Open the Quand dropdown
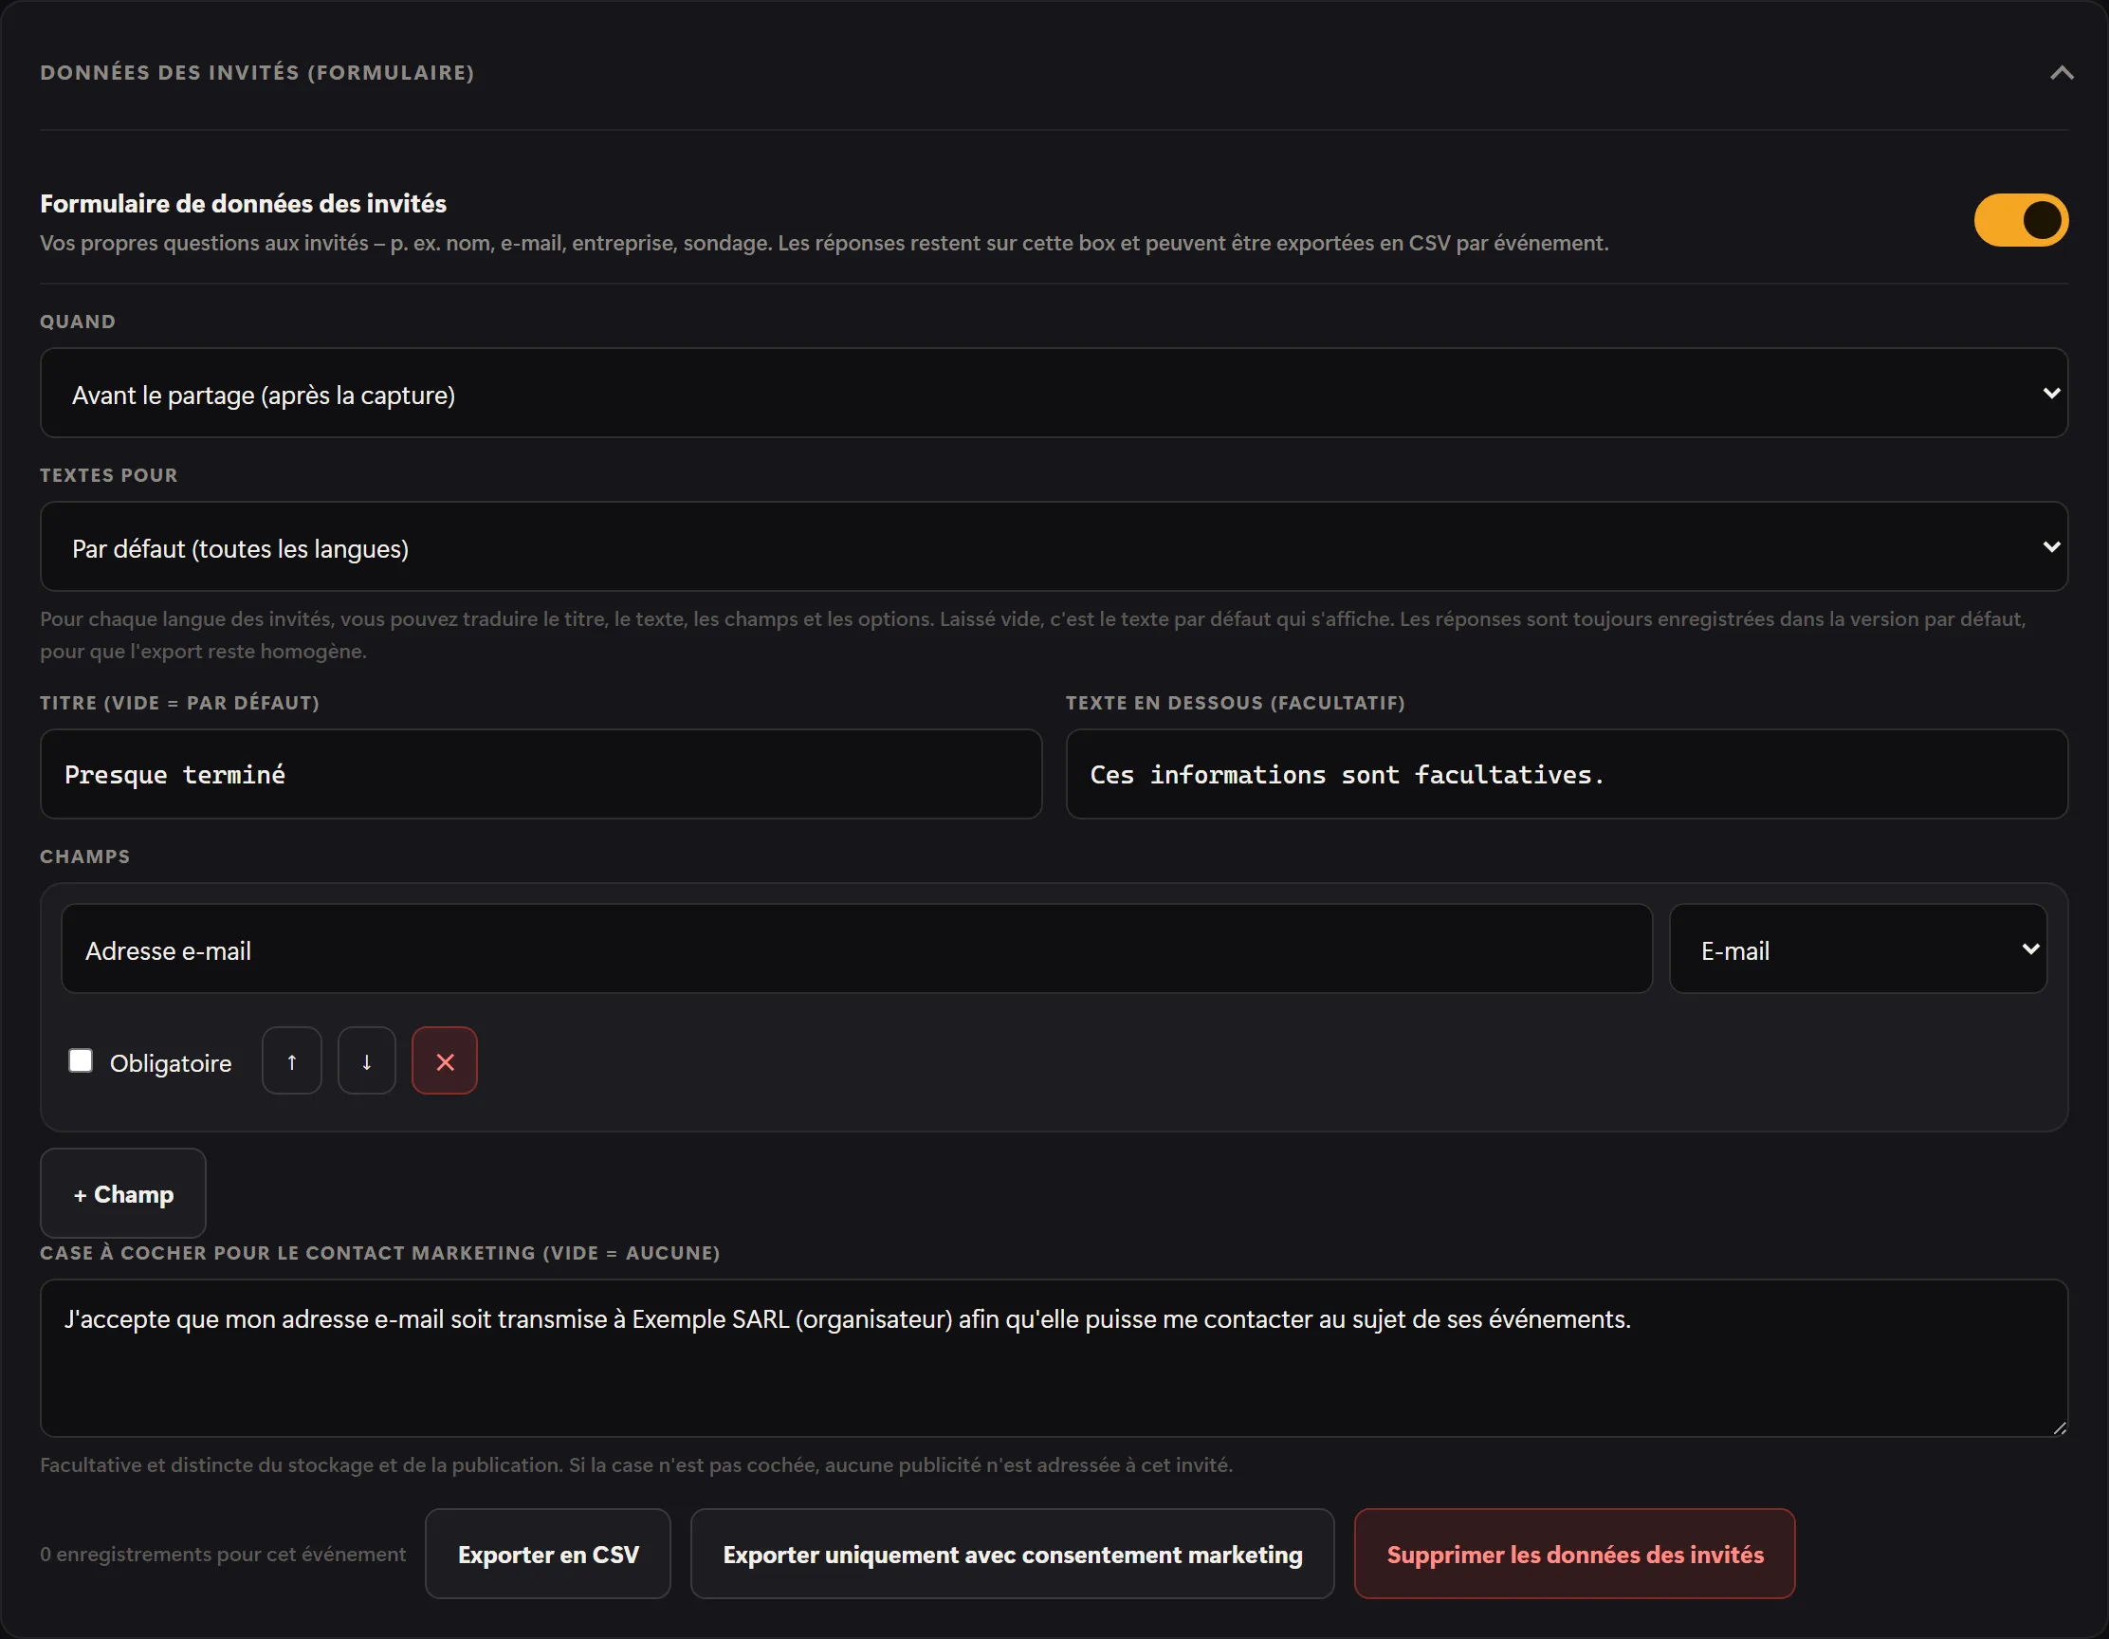 pos(1054,393)
